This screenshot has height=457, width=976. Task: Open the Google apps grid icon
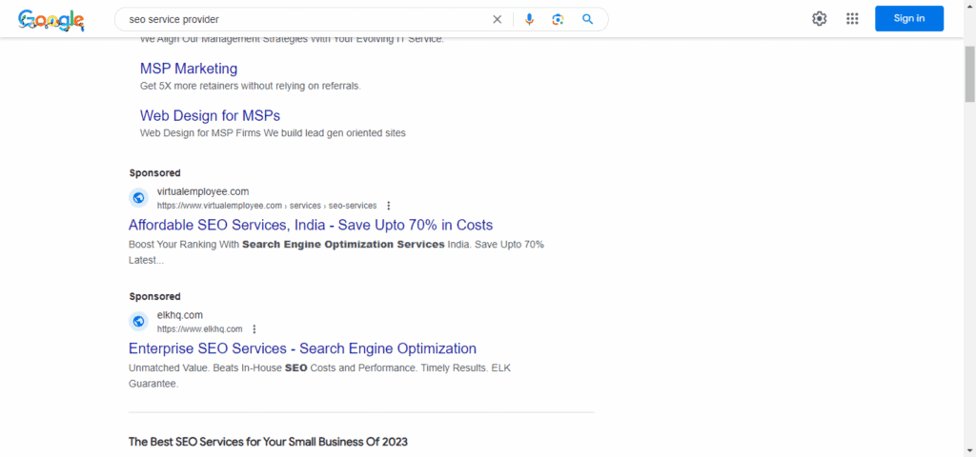852,19
